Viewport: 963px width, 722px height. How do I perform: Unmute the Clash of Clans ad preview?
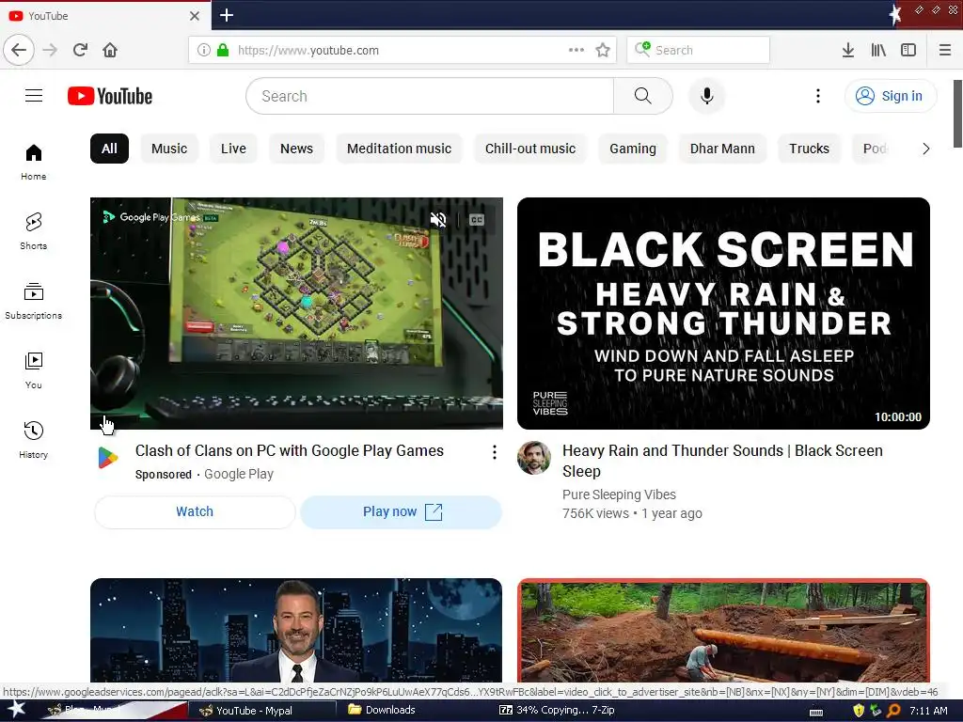click(438, 220)
